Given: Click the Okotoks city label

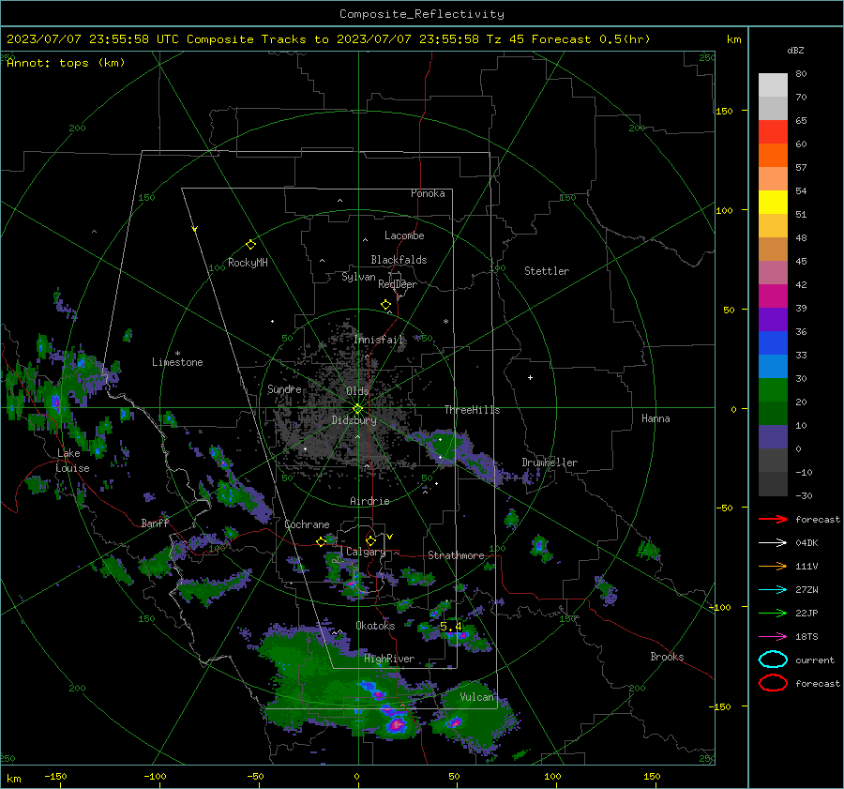Looking at the screenshot, I should point(375,626).
